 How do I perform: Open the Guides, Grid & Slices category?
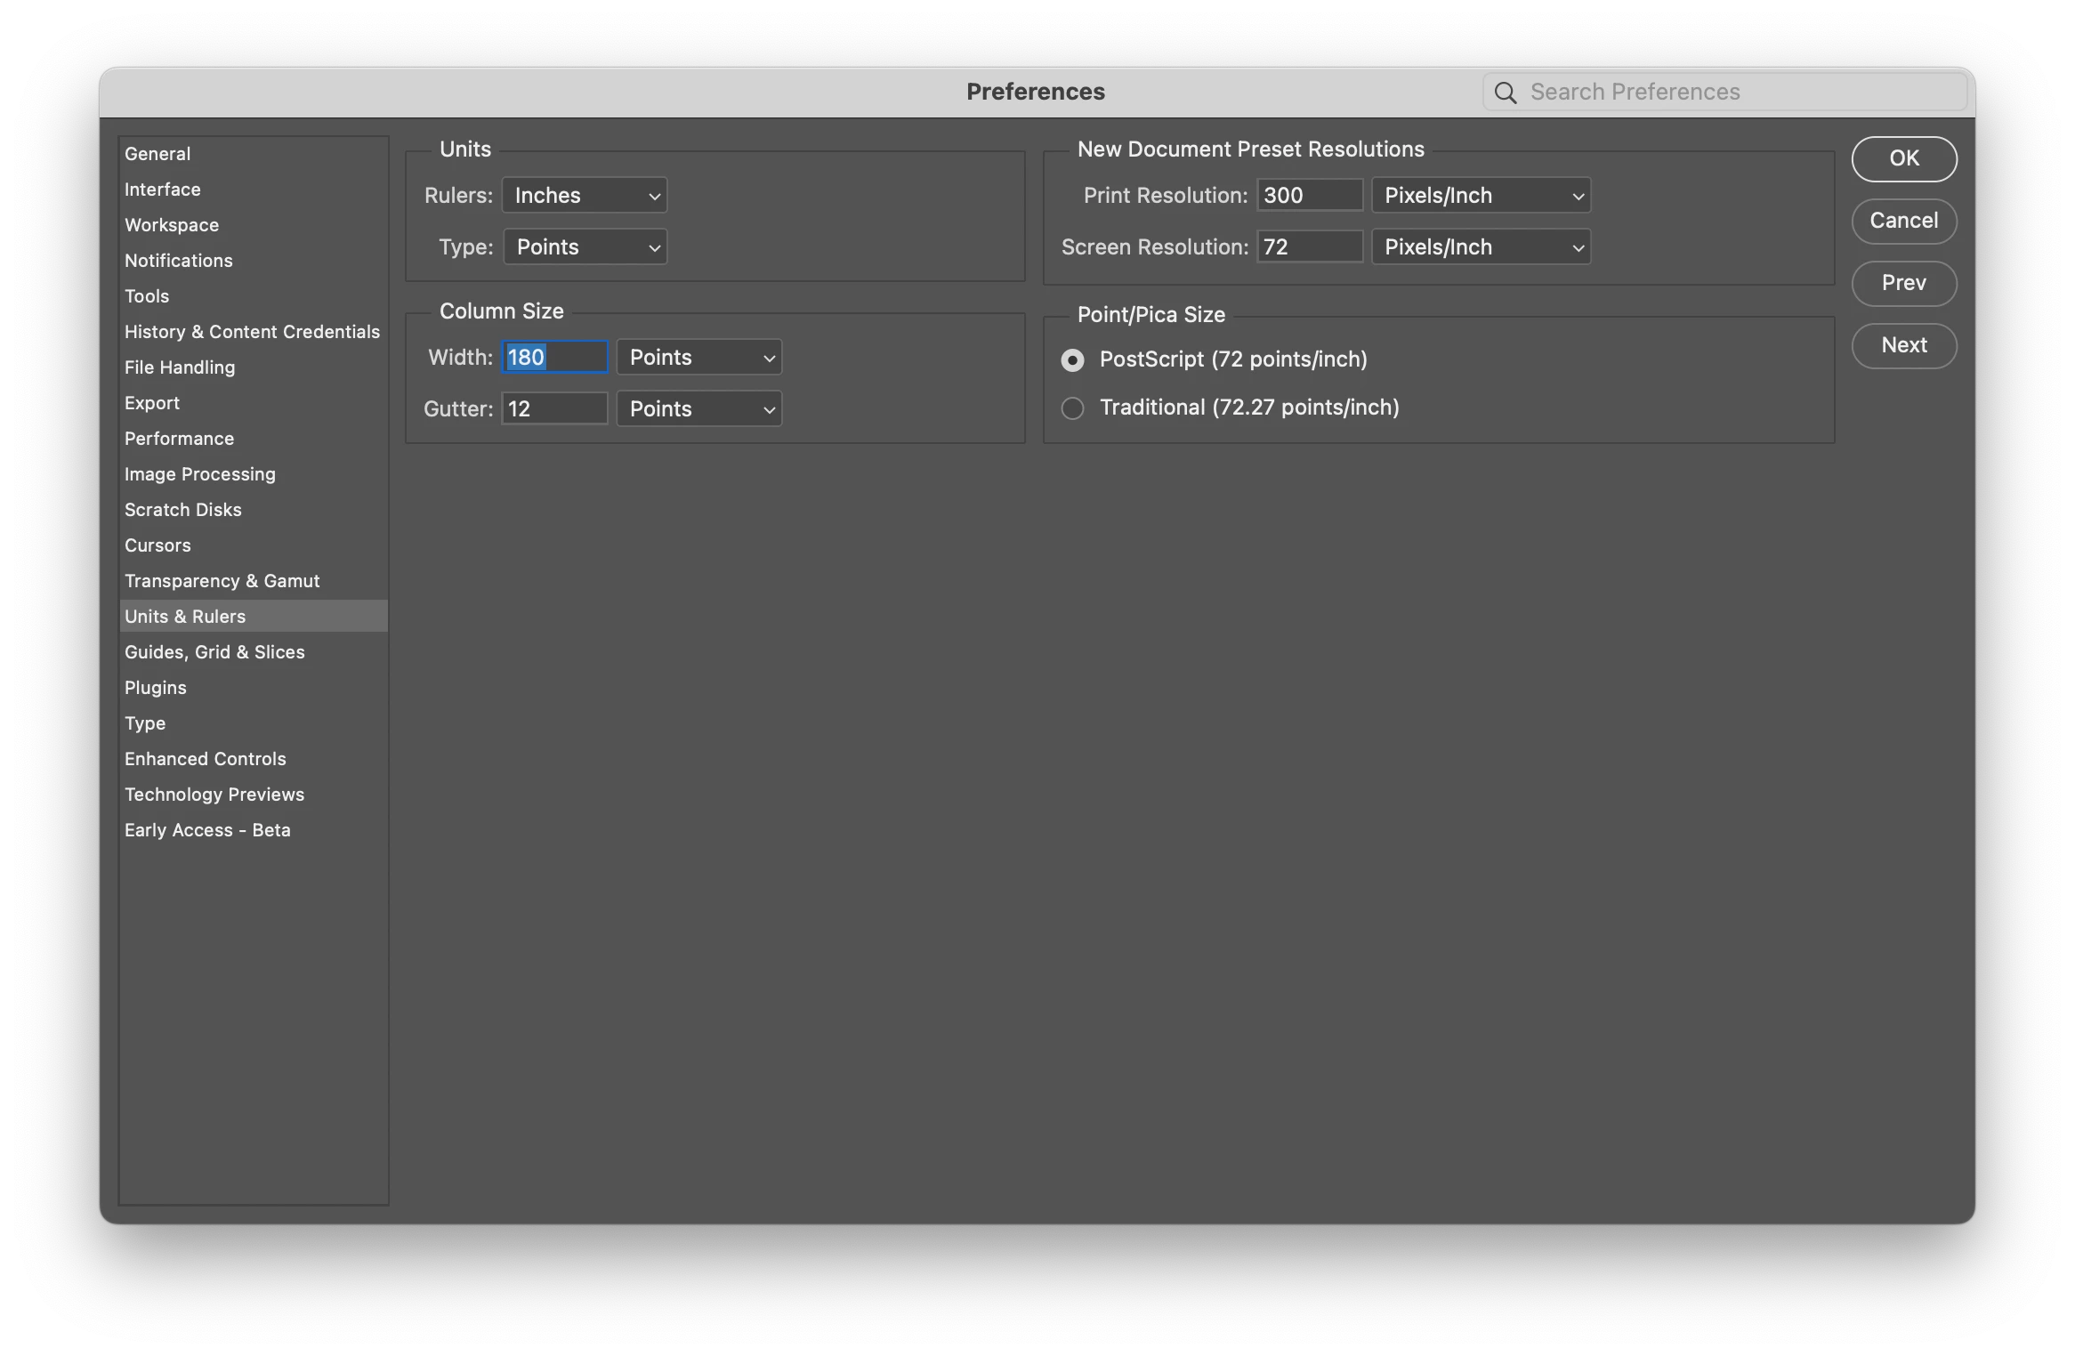214,652
